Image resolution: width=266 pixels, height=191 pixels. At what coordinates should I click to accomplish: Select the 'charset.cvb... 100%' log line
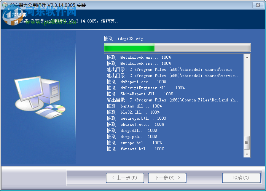(135, 125)
